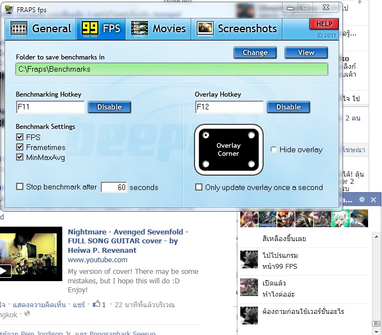Click avatar next to เปิดแล้ว message
The height and width of the screenshot is (335, 382).
pyautogui.click(x=249, y=287)
